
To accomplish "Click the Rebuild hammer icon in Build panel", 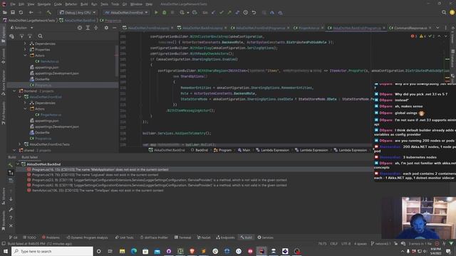I will pos(11,164).
